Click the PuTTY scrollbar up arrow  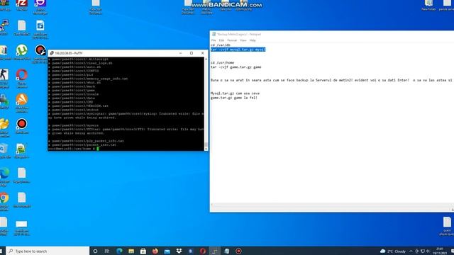click(206, 59)
